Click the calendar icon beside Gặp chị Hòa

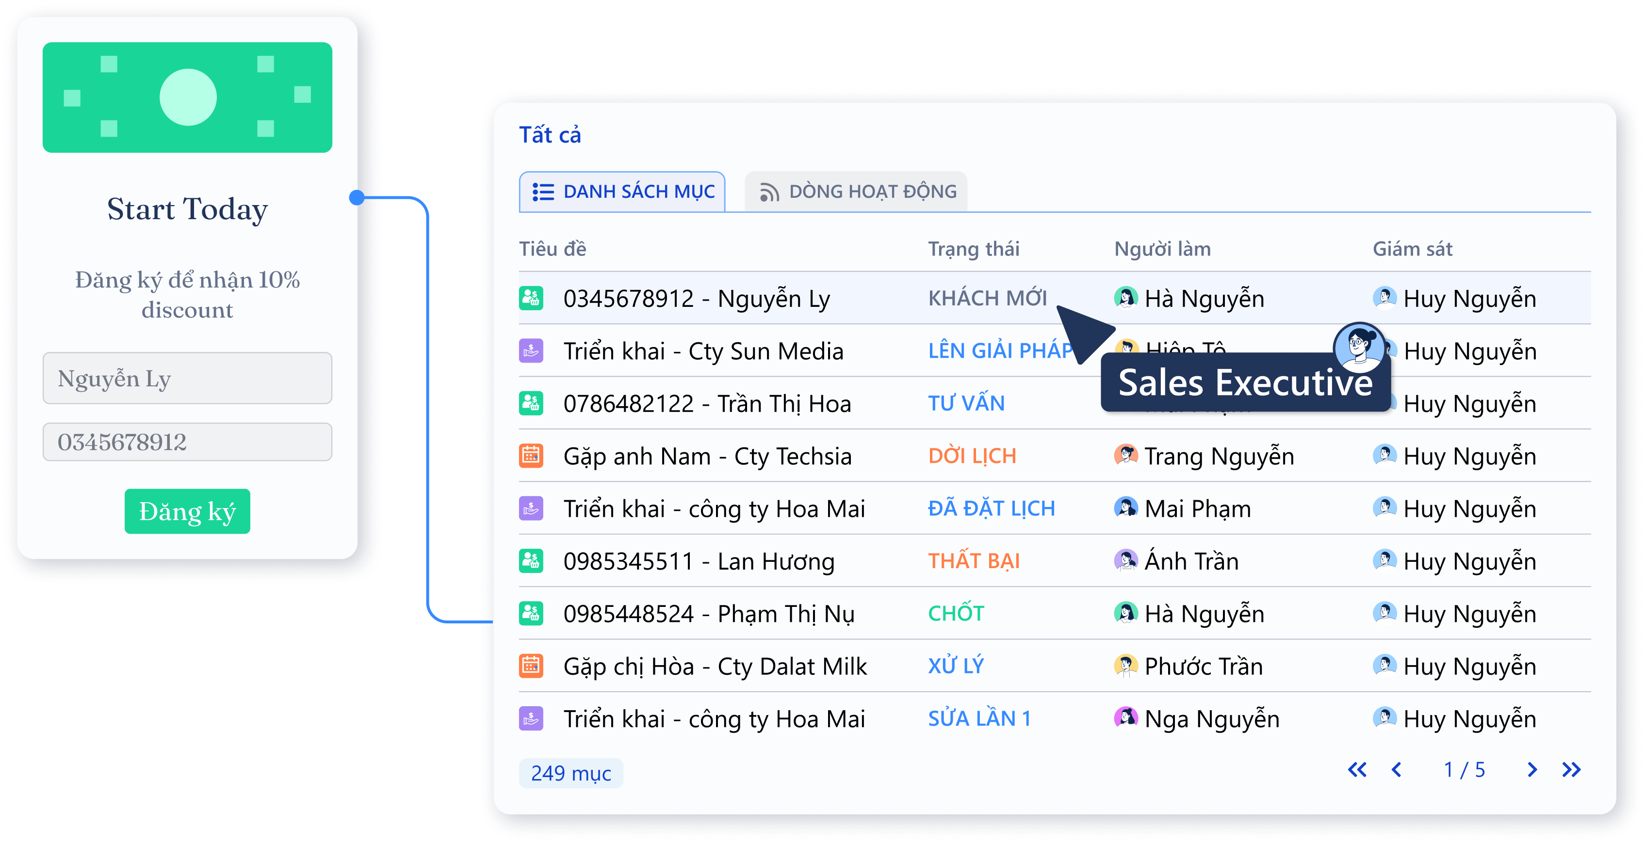click(x=531, y=665)
